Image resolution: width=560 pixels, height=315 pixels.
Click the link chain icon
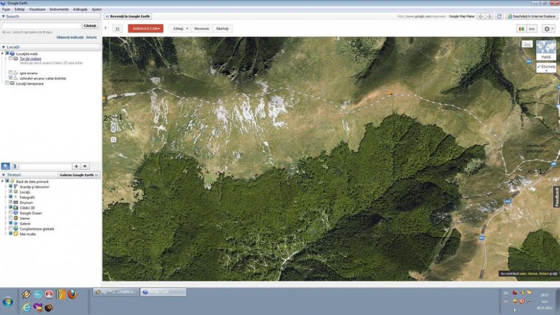(x=531, y=29)
